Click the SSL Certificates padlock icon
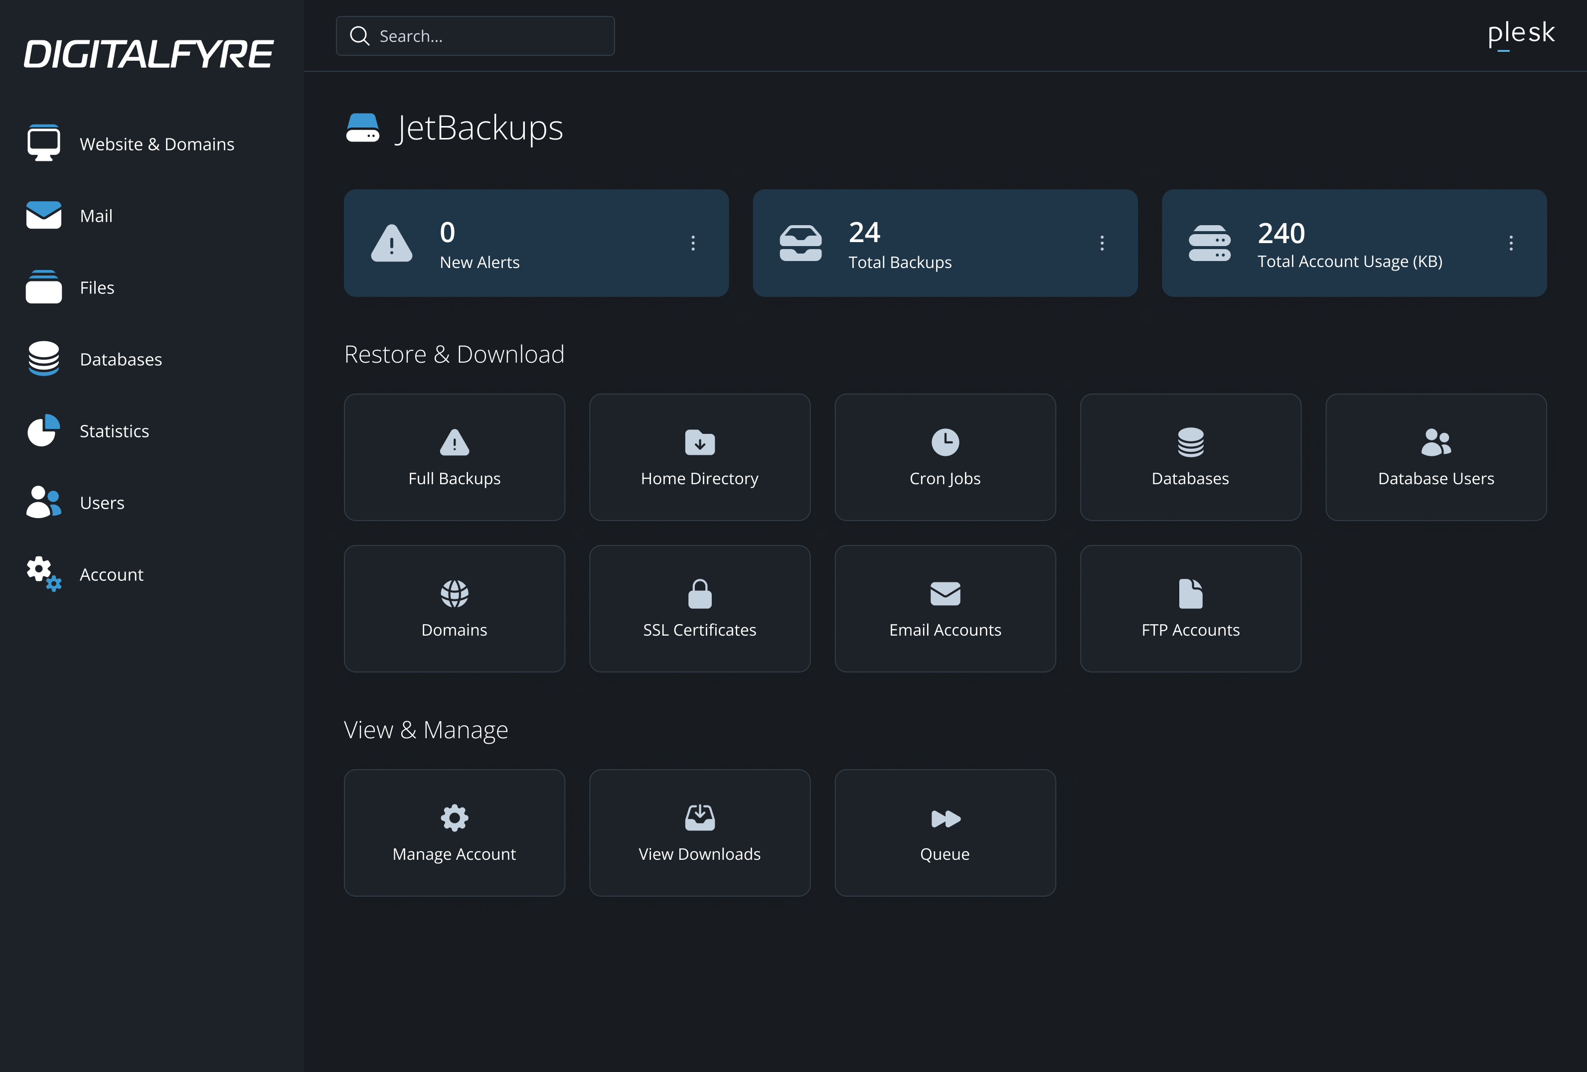Screen dimensions: 1587x1072 coord(700,594)
